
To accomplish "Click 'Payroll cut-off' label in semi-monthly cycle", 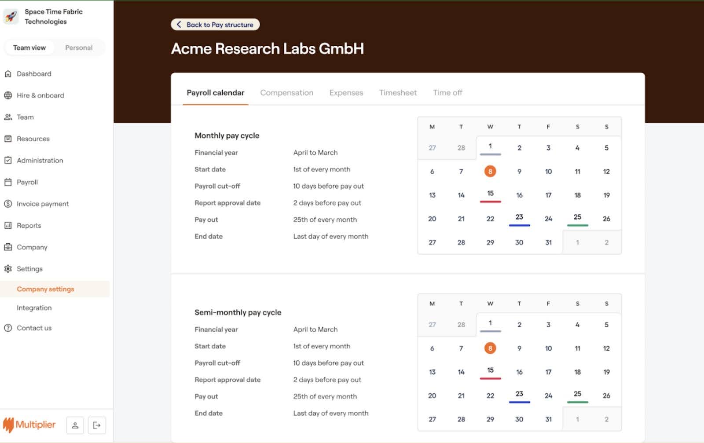I will pyautogui.click(x=217, y=363).
